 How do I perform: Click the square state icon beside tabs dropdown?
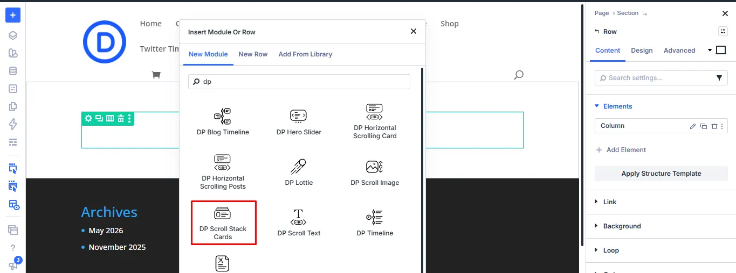tap(721, 50)
